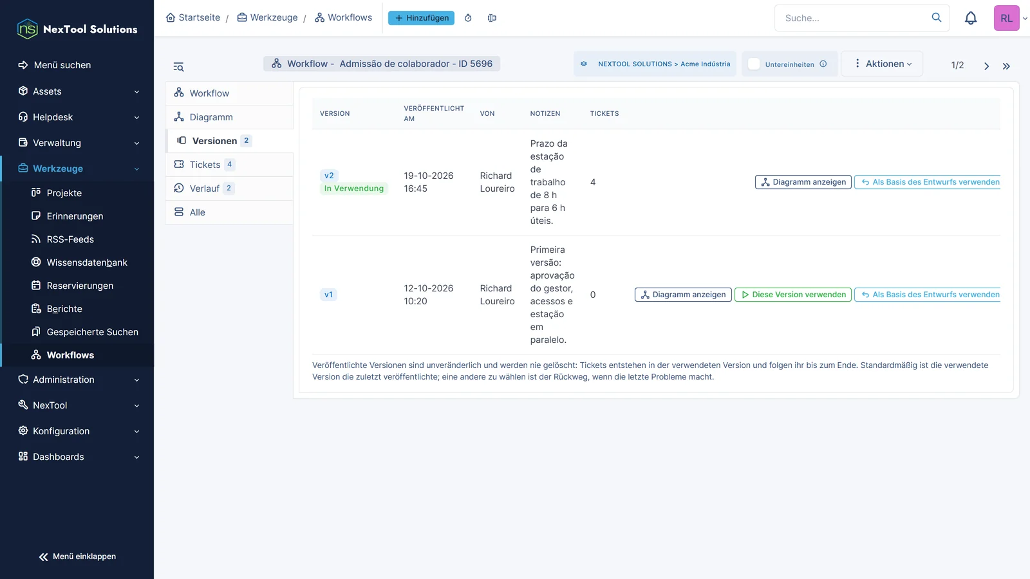Open the Aktionen dropdown
This screenshot has height=579, width=1030.
pos(882,64)
